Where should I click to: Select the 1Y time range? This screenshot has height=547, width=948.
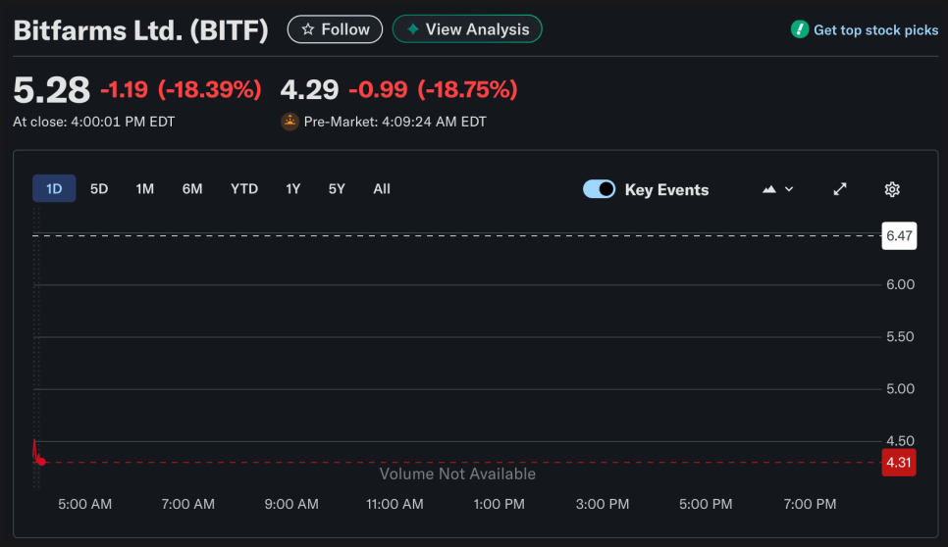(293, 188)
